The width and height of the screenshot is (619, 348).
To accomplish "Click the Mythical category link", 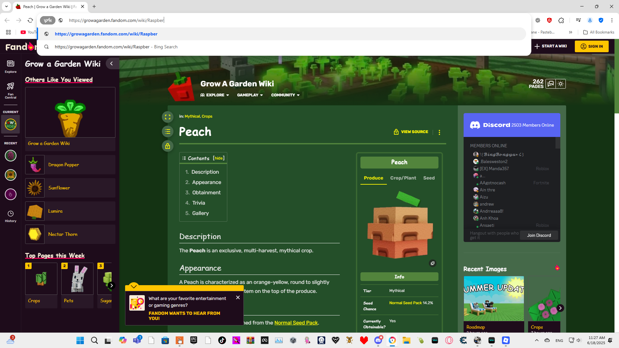I will [x=192, y=116].
